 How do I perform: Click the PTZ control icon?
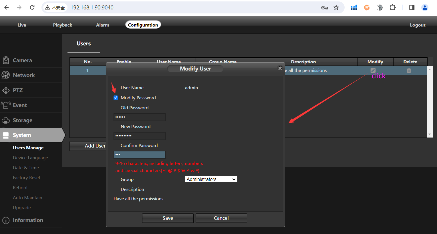pos(6,90)
